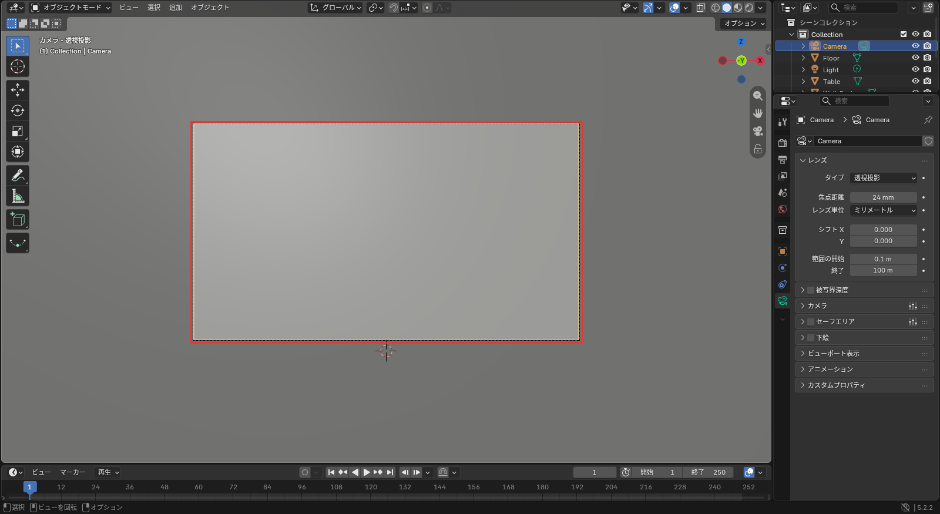
Task: Activate the Rotate tool
Action: (18, 110)
